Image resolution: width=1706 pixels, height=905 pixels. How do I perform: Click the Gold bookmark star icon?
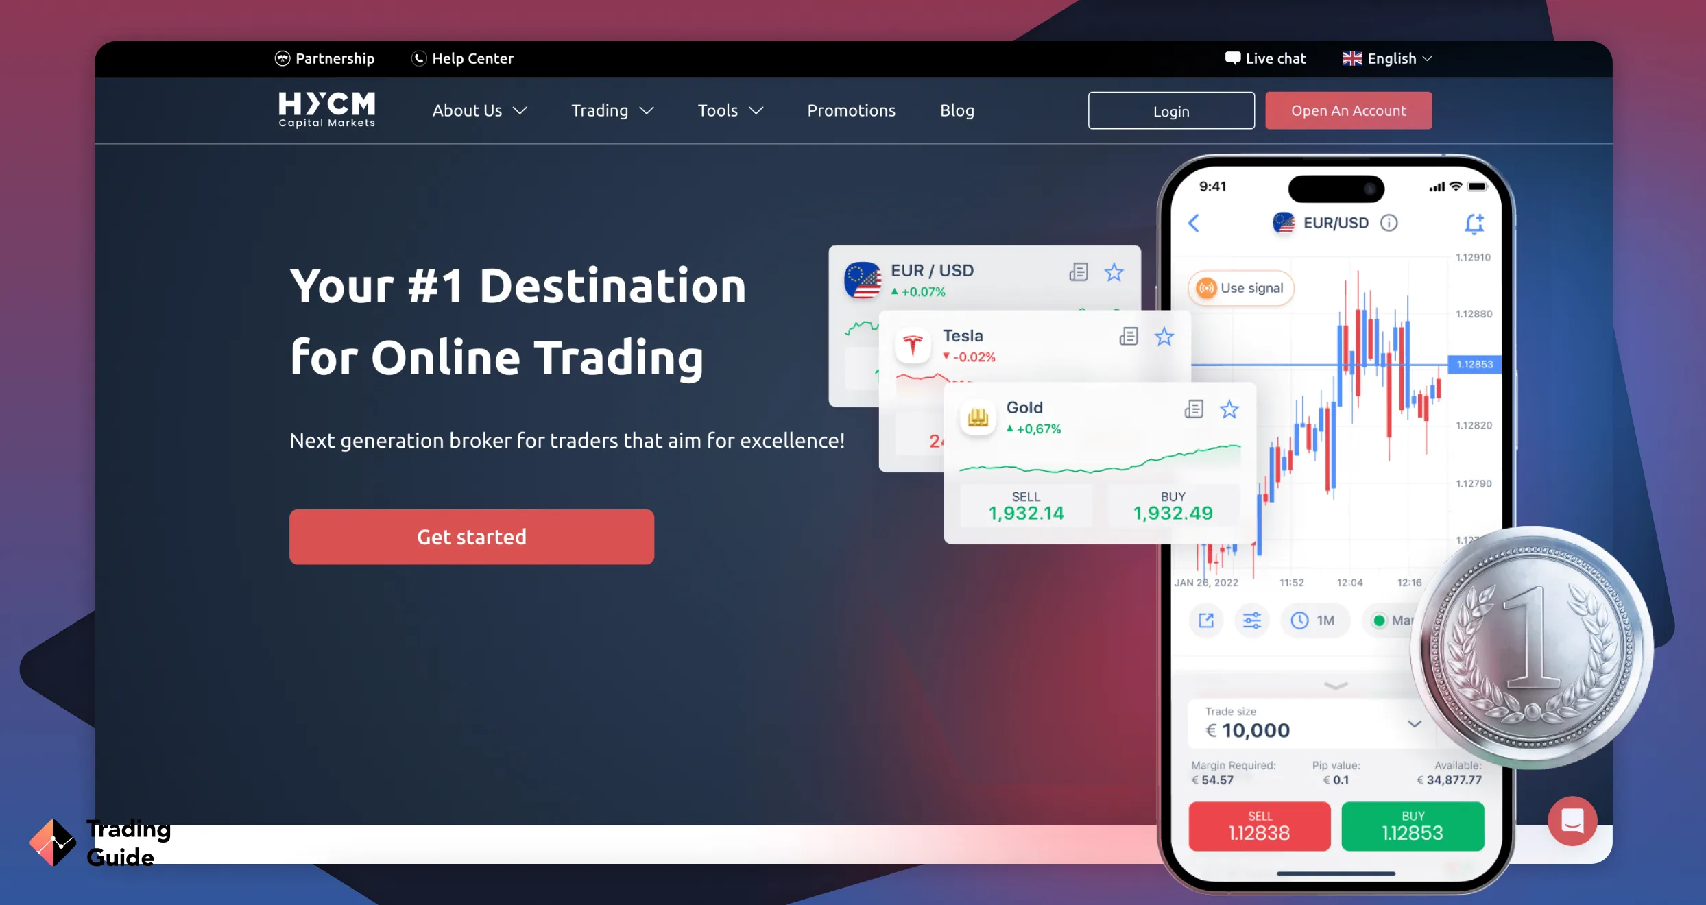[1230, 407]
